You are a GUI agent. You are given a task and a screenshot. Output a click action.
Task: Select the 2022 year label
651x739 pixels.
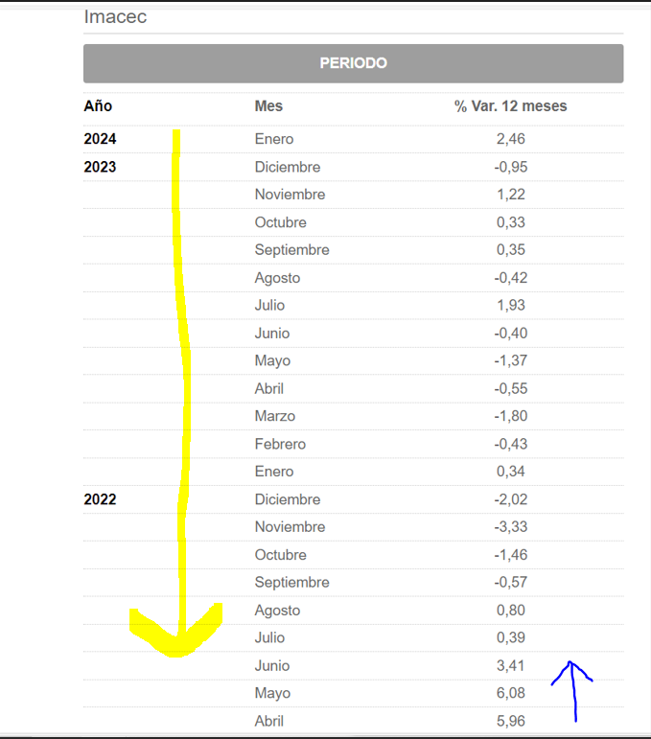100,499
